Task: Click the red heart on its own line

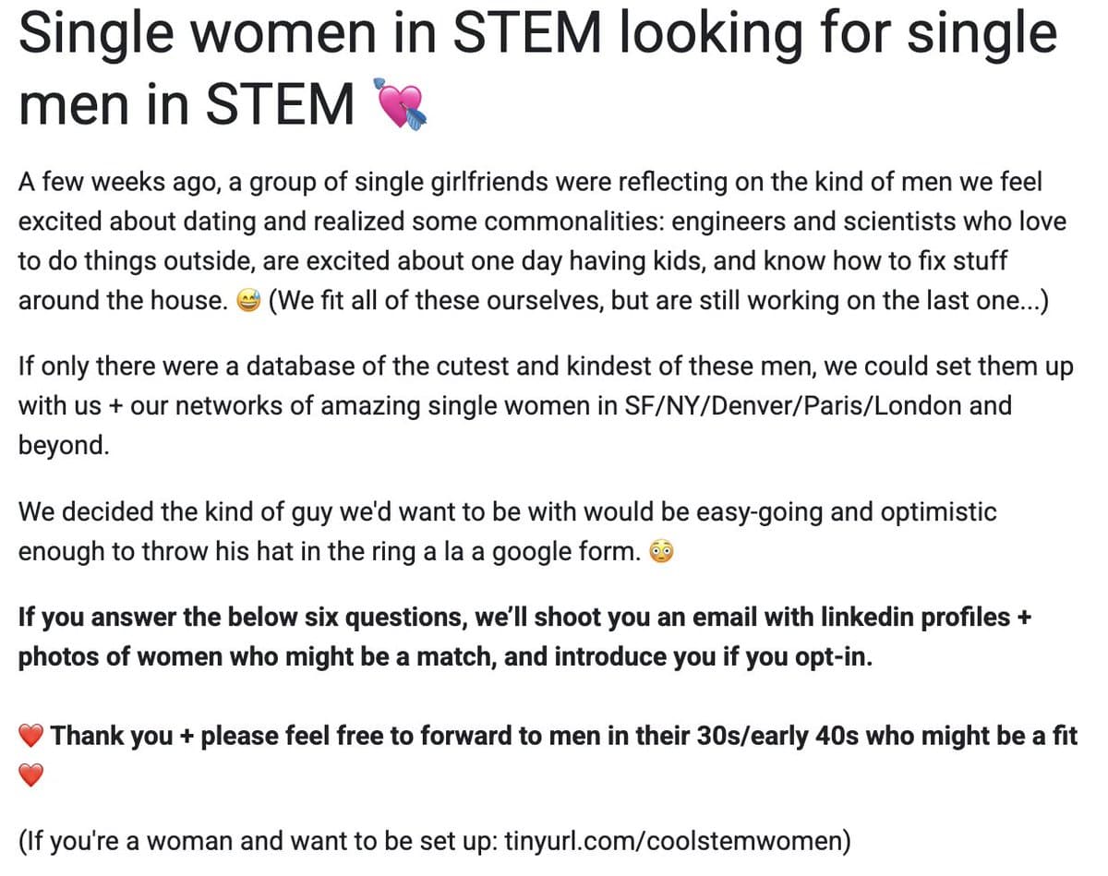Action: (31, 775)
